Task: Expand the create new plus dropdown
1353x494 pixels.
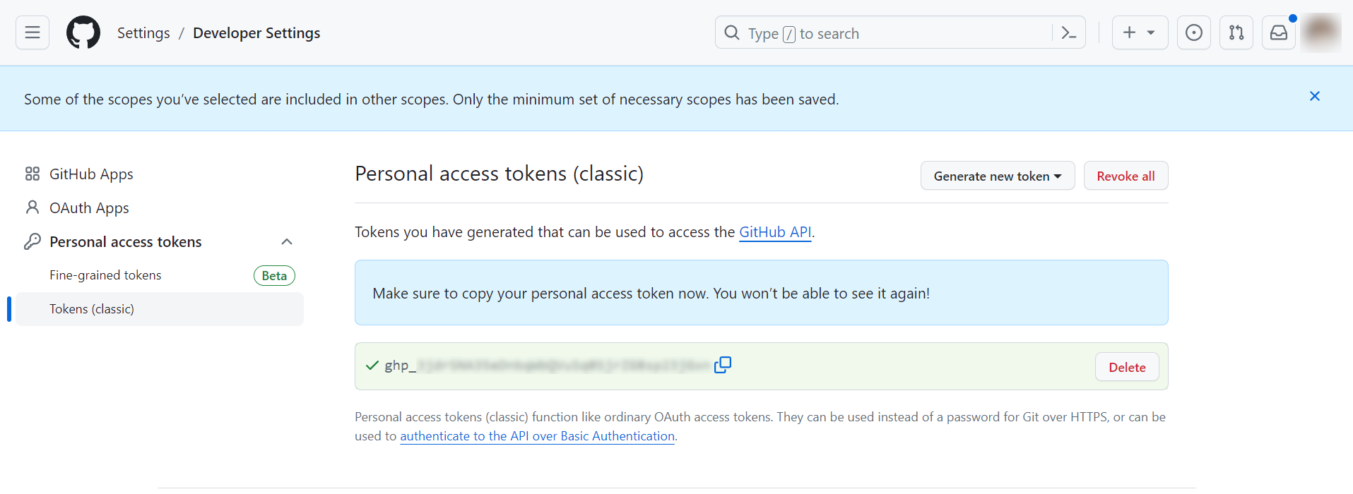Action: (x=1139, y=32)
